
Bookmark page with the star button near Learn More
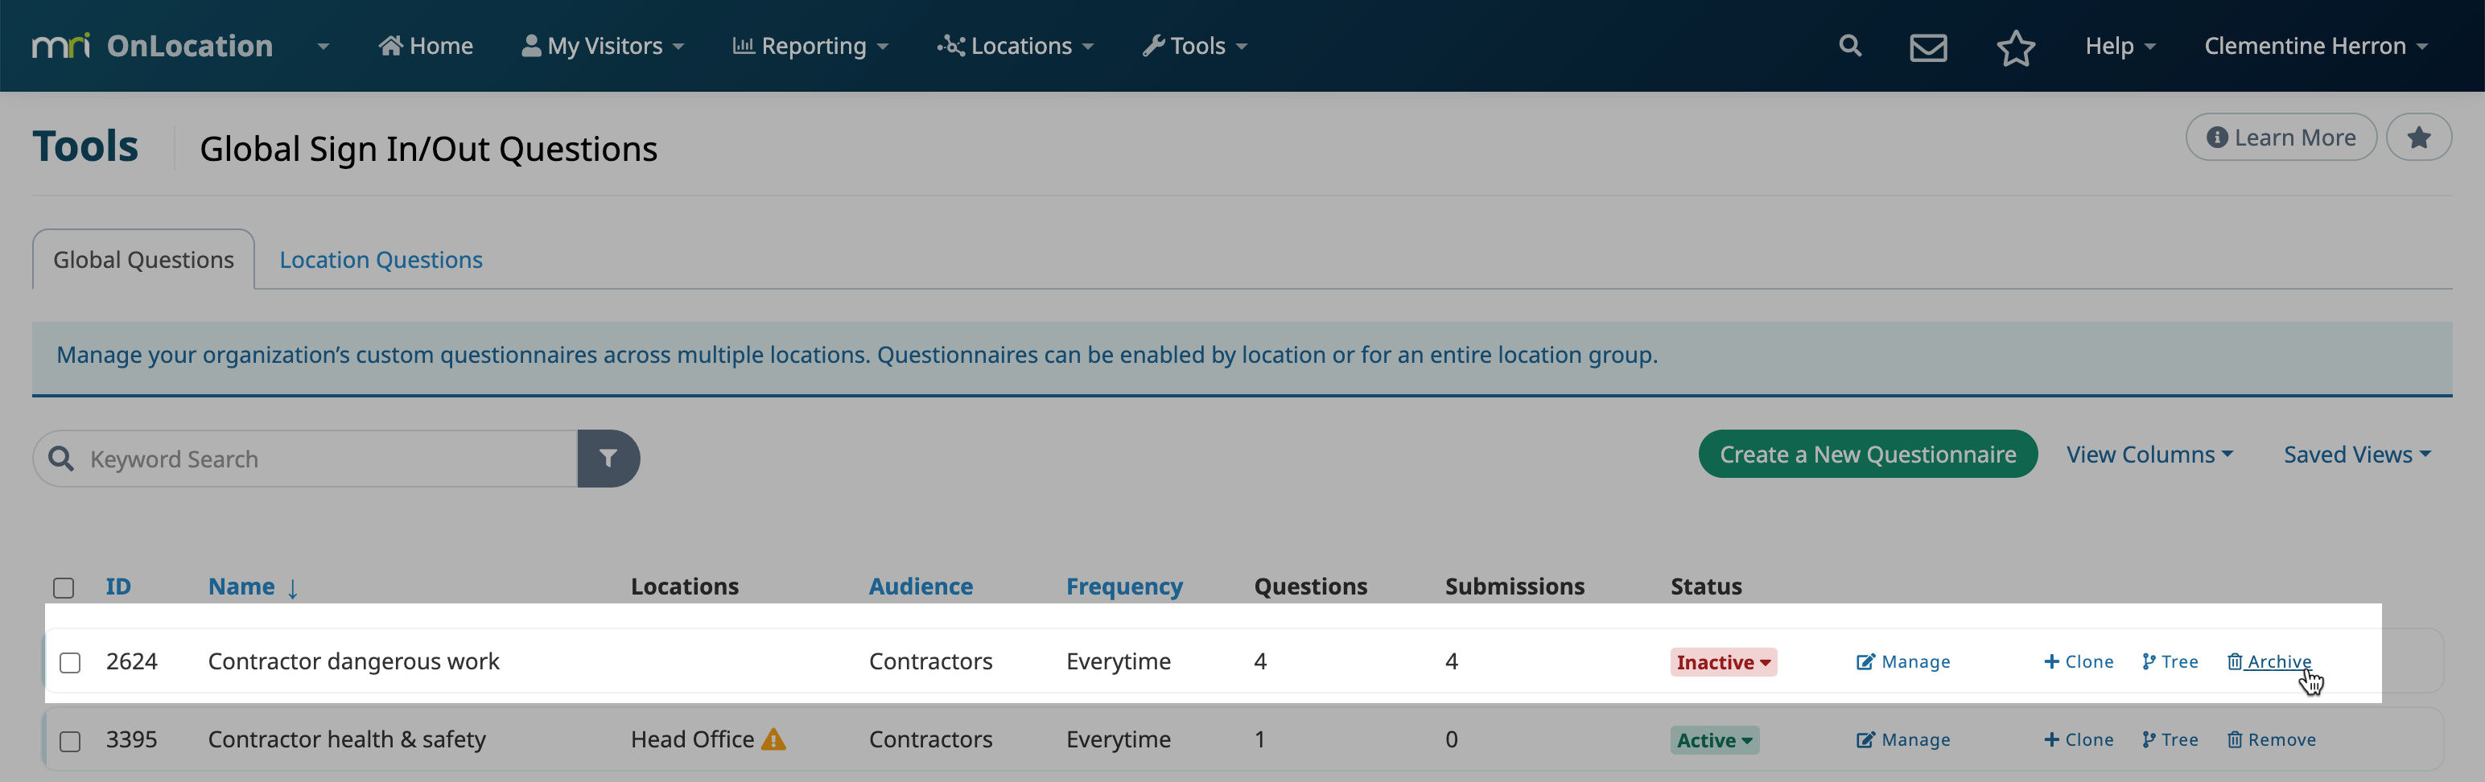click(2417, 138)
